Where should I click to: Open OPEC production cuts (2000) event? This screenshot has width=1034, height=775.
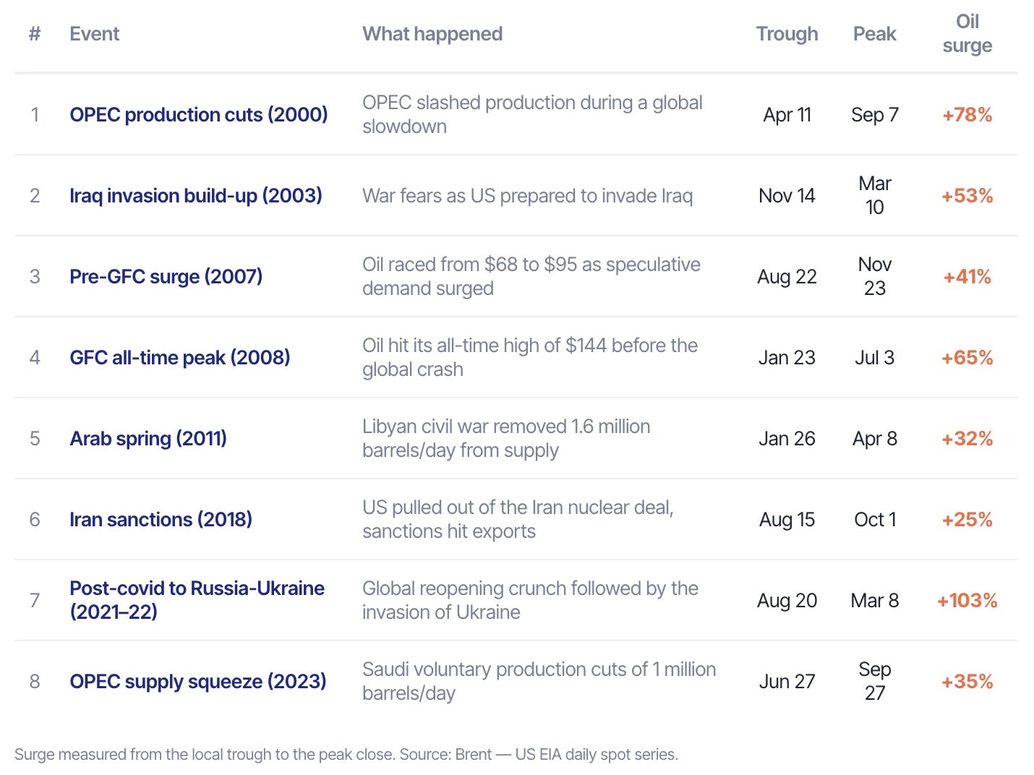[199, 114]
